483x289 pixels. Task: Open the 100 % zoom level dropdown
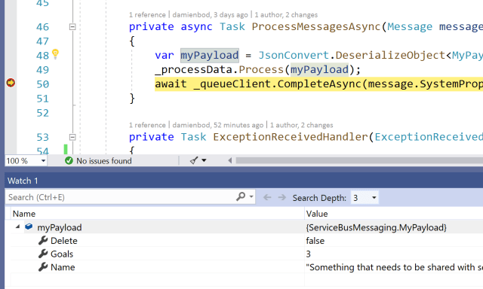pos(43,160)
